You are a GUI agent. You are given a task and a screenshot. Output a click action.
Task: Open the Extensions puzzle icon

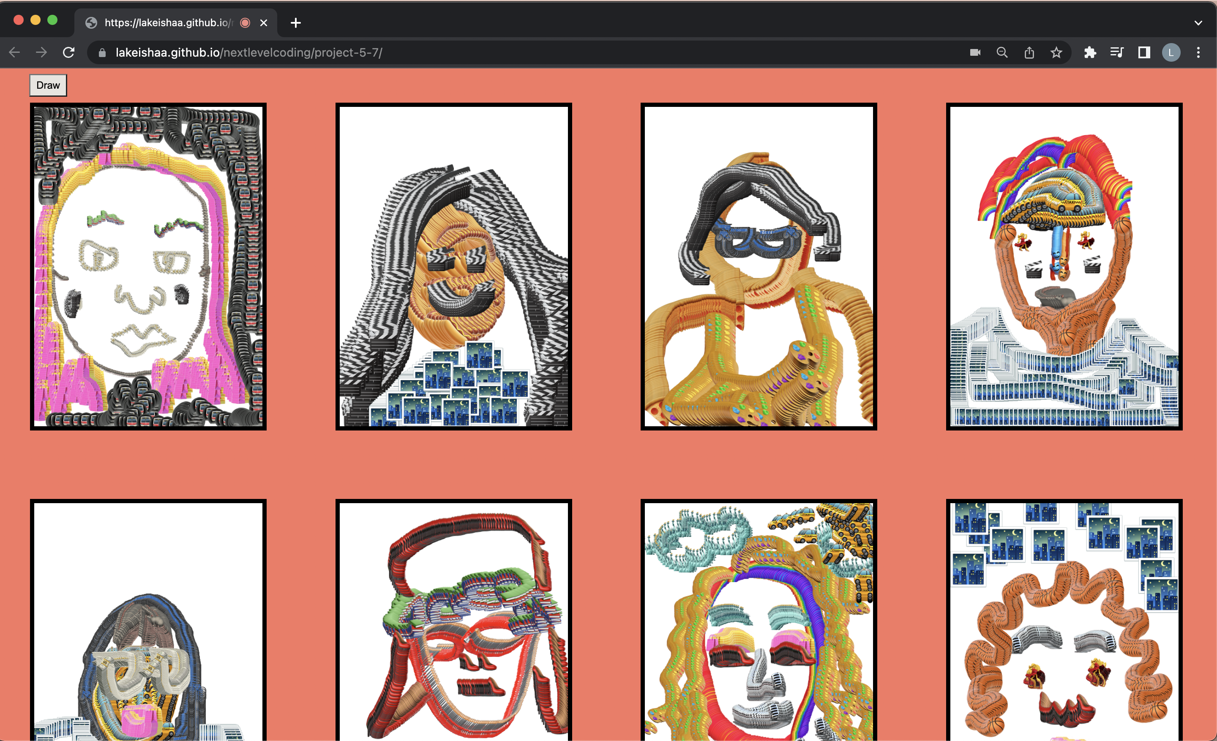click(x=1090, y=52)
